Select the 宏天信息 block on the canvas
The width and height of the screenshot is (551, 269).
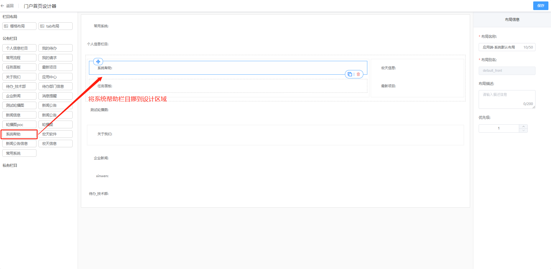click(418, 68)
